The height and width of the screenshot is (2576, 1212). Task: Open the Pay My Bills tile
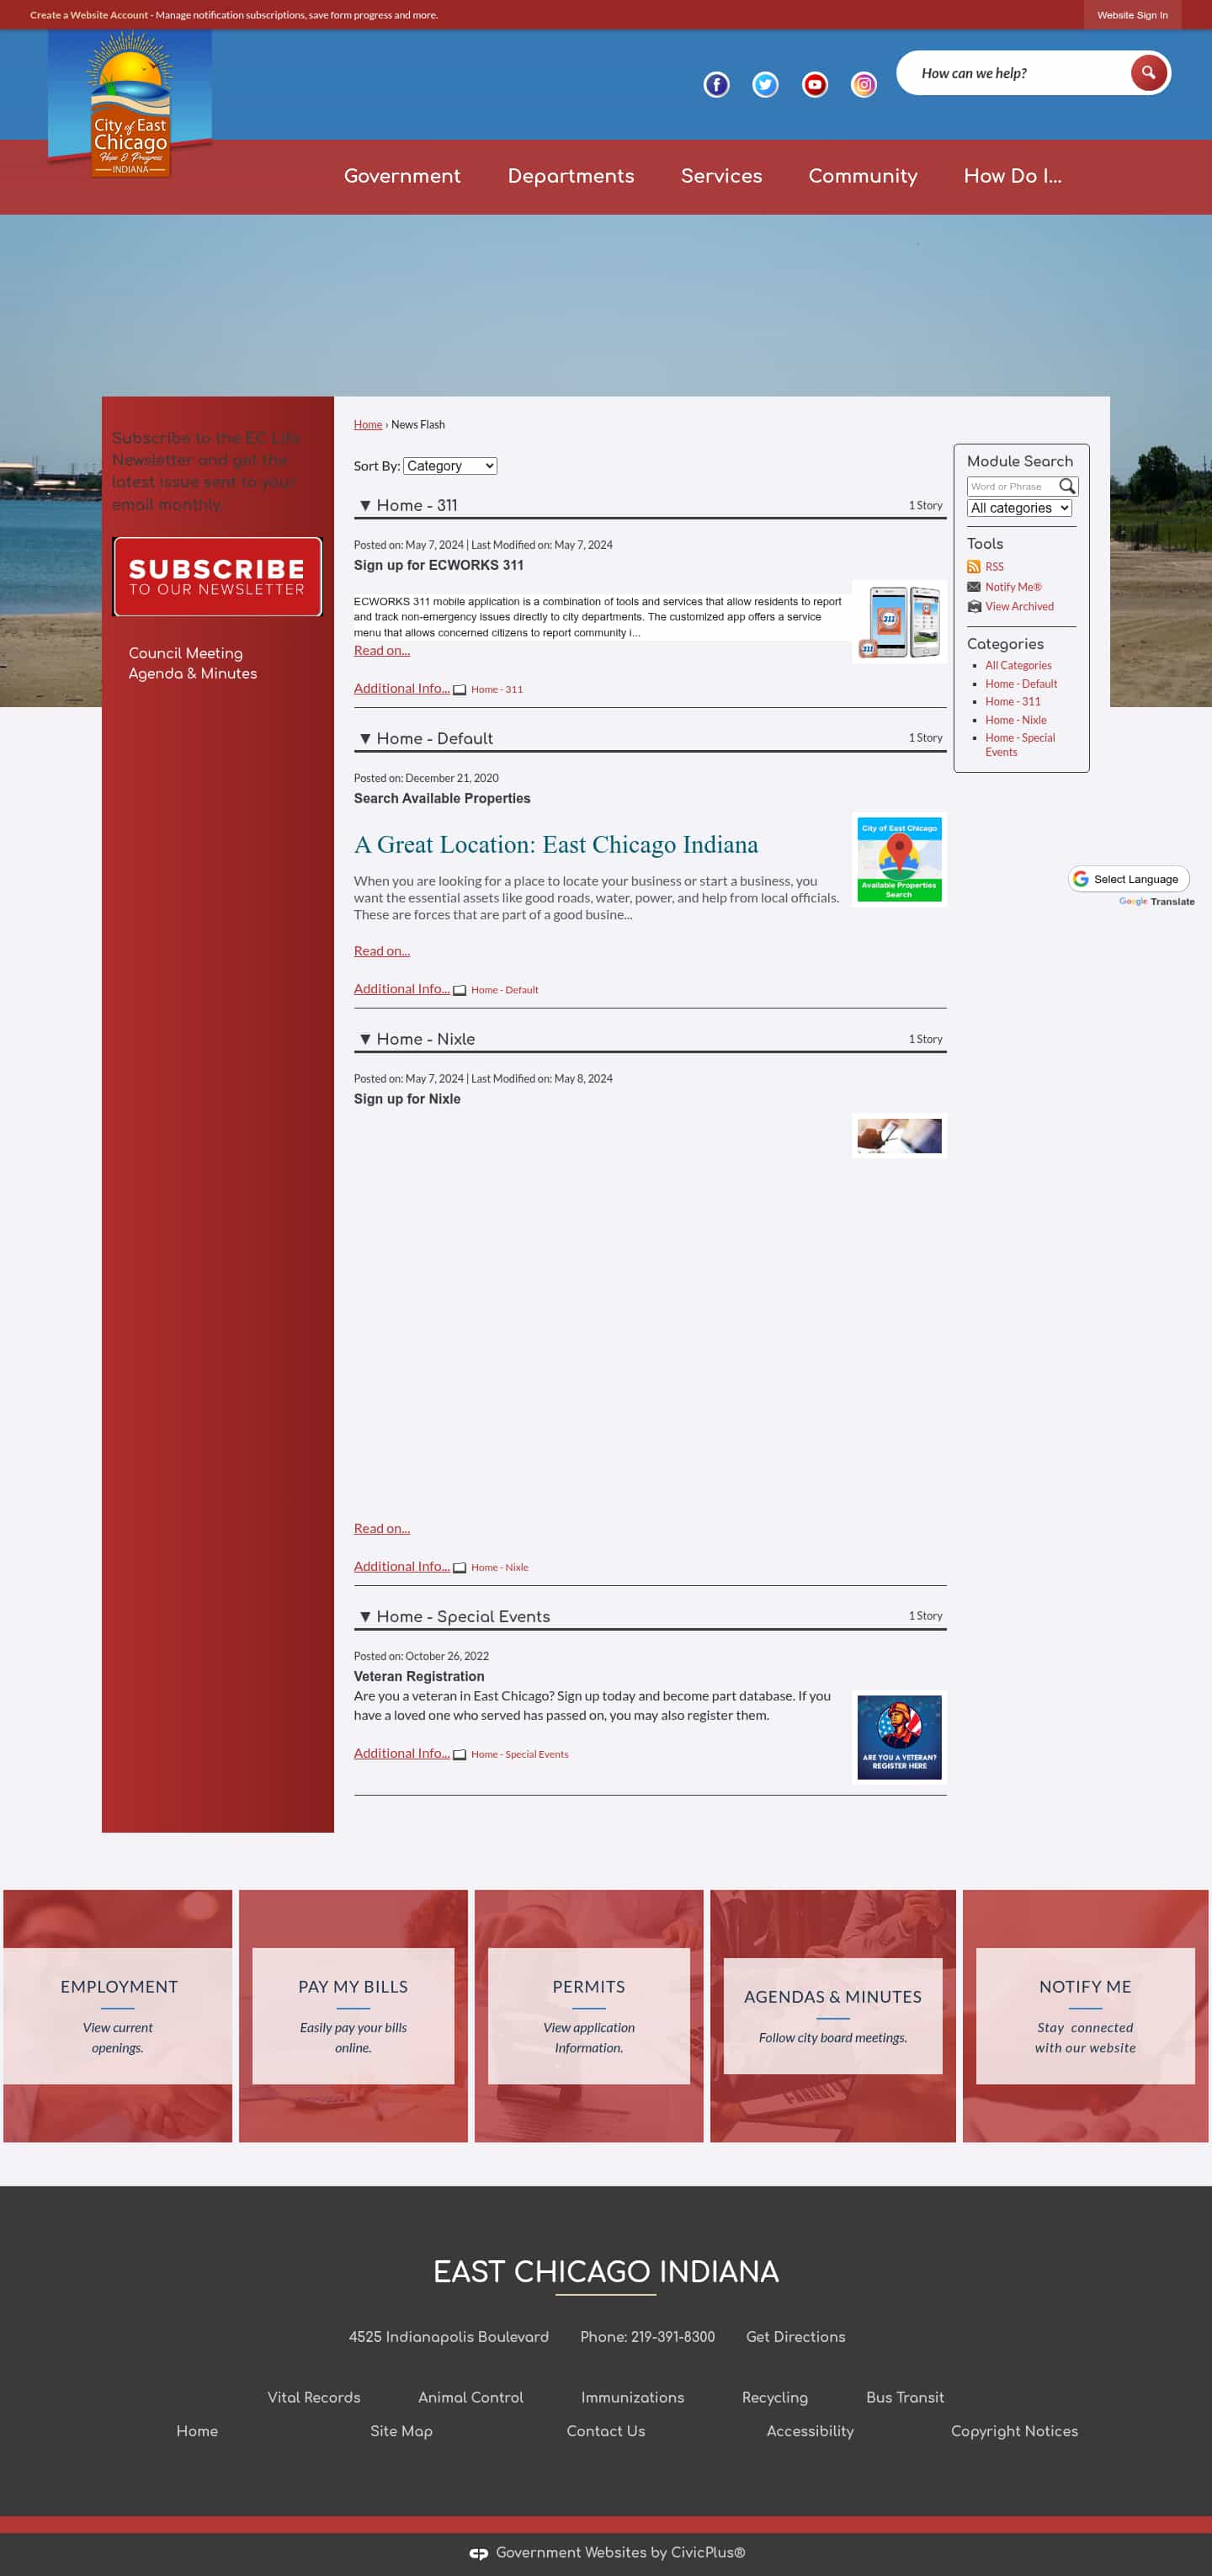pyautogui.click(x=353, y=2016)
